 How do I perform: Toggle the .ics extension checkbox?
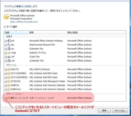6,49
